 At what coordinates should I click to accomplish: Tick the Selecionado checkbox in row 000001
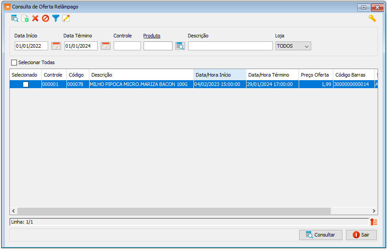(x=26, y=84)
